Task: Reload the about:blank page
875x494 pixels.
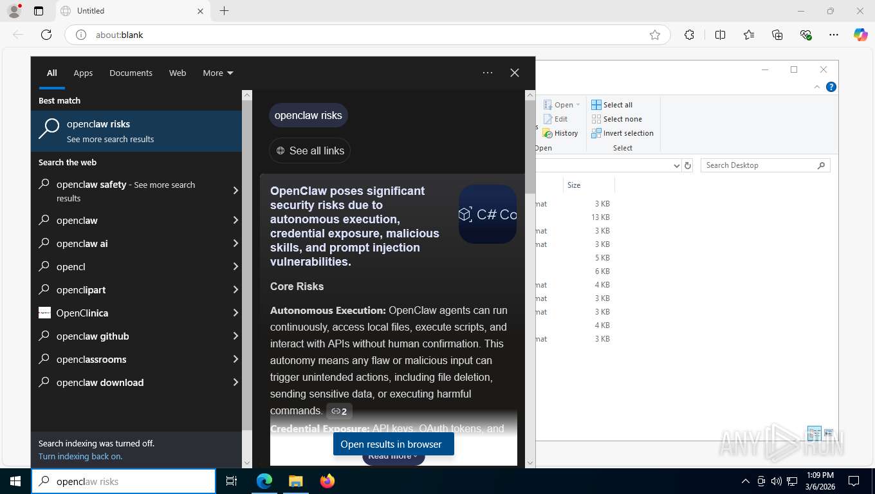Action: (46, 35)
